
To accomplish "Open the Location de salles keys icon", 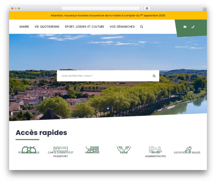I will click(x=188, y=149).
